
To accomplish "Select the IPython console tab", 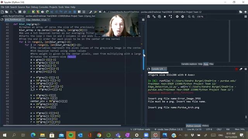I will pyautogui.click(x=193, y=125).
